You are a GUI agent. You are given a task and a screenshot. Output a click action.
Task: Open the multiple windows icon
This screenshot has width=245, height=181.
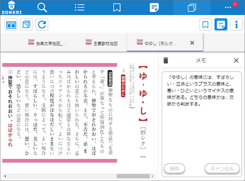(x=192, y=8)
